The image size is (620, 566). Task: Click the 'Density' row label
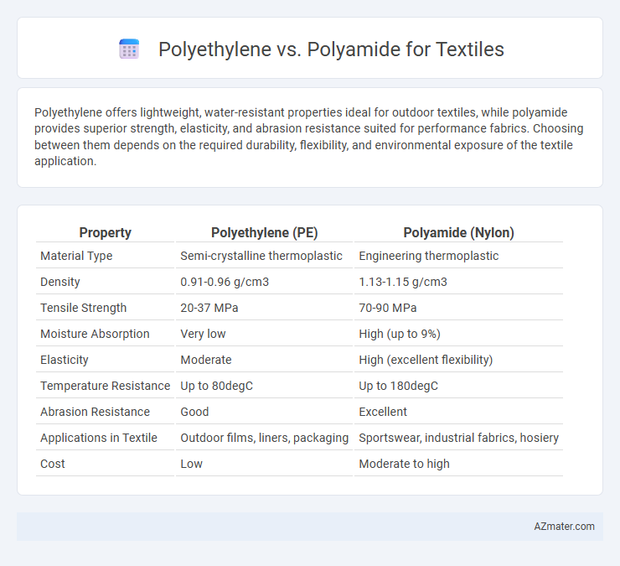[x=60, y=282]
